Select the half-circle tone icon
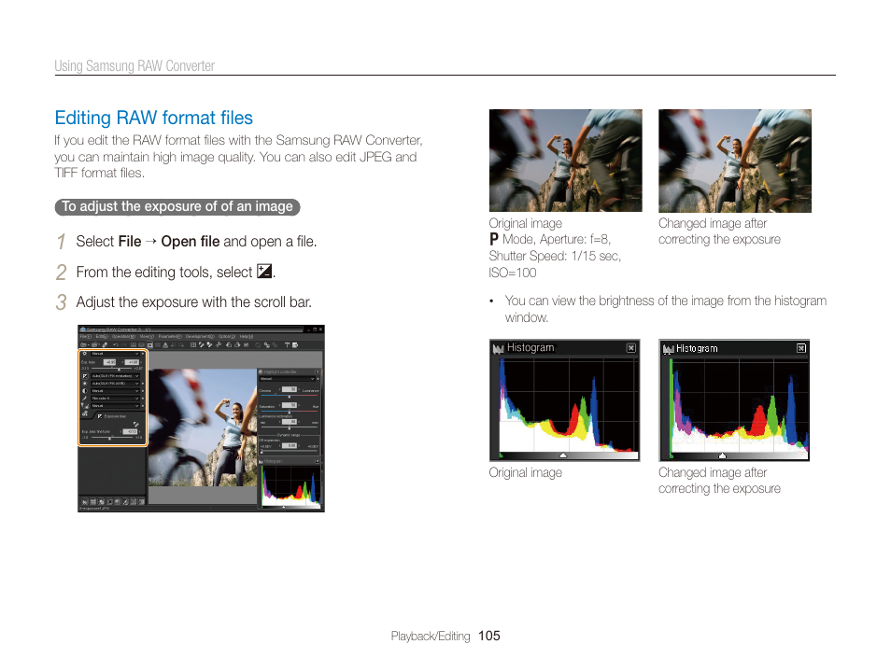This screenshot has width=891, height=672. pyautogui.click(x=85, y=391)
